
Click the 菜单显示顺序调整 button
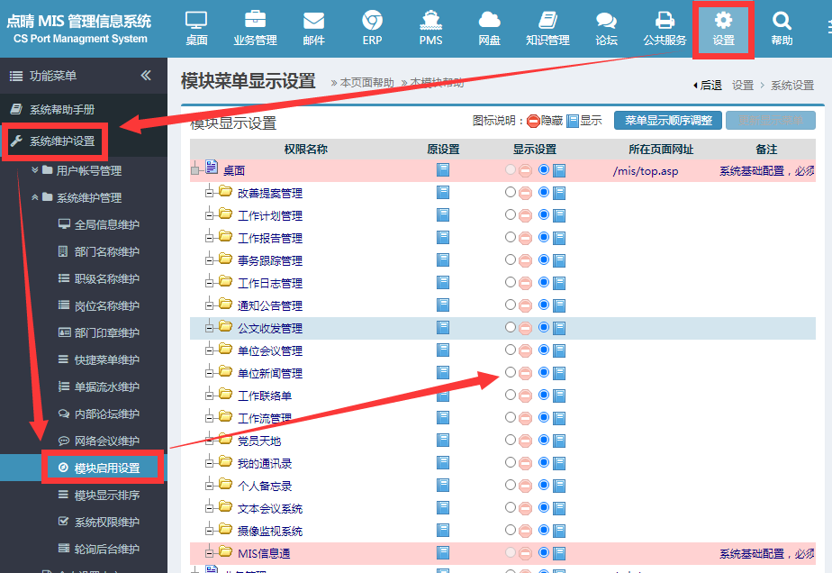click(668, 120)
